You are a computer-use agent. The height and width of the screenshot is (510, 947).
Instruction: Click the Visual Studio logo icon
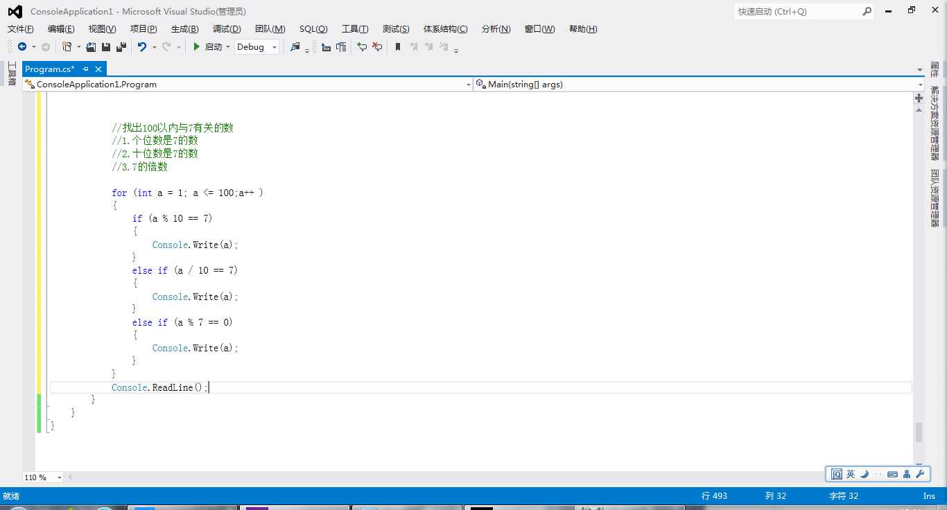pyautogui.click(x=15, y=11)
